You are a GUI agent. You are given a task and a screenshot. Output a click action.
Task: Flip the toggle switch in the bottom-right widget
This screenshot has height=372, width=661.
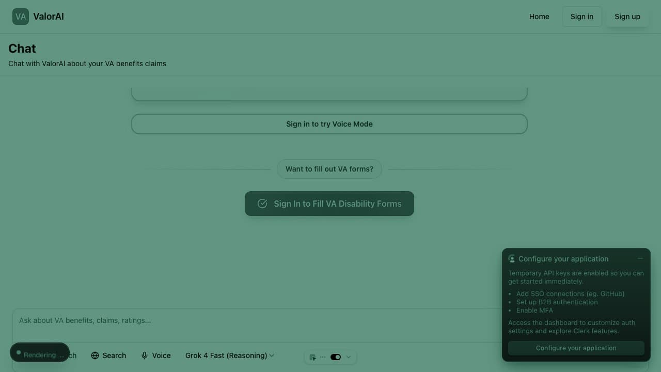[x=336, y=357]
